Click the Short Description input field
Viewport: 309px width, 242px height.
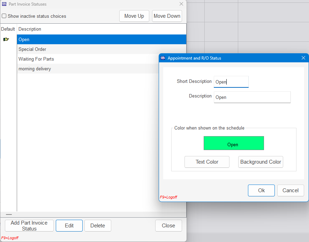(x=231, y=82)
